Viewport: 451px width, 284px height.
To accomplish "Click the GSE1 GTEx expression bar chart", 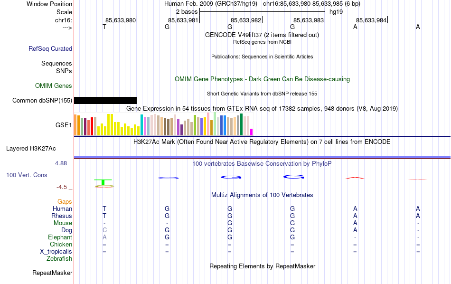I will (x=163, y=124).
